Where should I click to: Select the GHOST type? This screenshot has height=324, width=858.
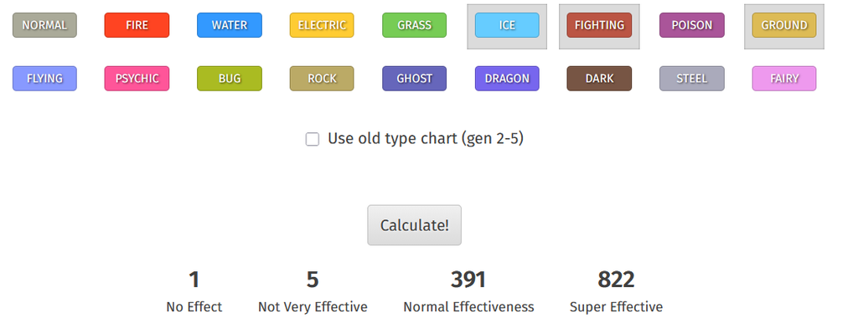pyautogui.click(x=414, y=78)
